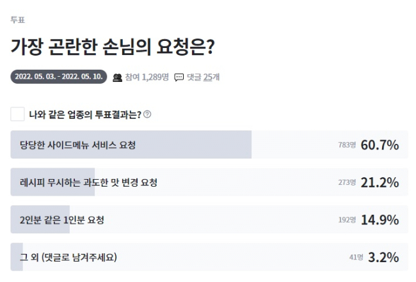Image resolution: width=416 pixels, height=282 pixels.
Task: Choose the '2인분 같은 1인분 요청' option
Action: pos(62,220)
